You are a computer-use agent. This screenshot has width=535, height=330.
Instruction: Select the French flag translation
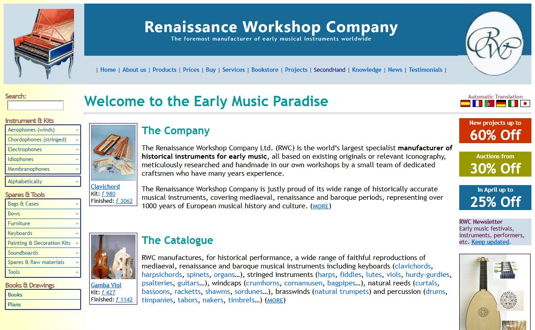(x=477, y=103)
